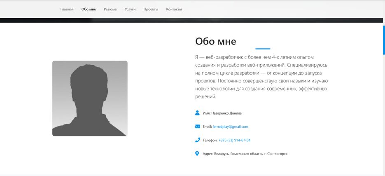Click the Обо мне section heading
Image resolution: width=385 pixels, height=176 pixels.
point(216,41)
